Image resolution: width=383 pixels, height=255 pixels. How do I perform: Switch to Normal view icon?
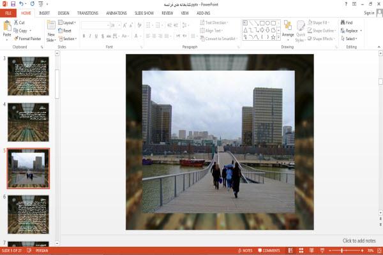(290, 251)
